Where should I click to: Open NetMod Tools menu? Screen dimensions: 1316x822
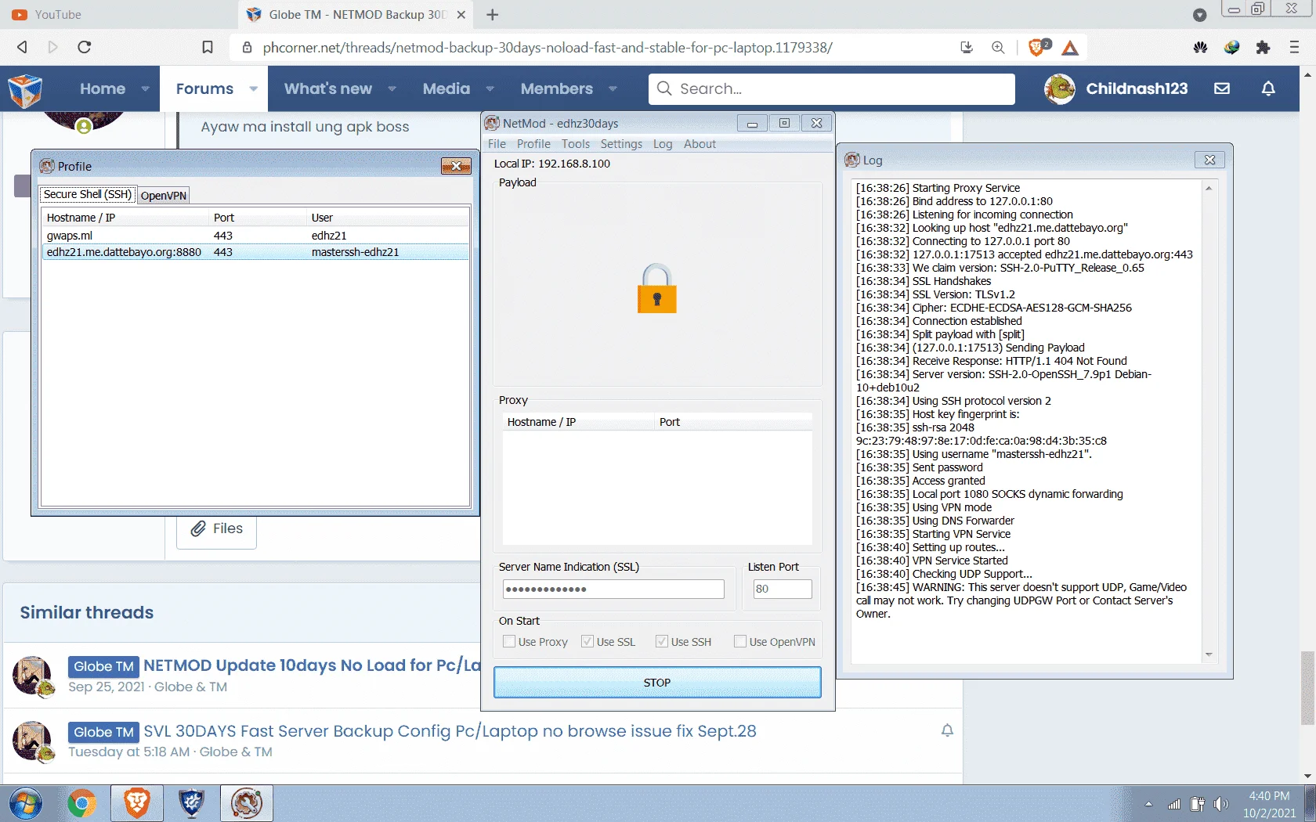(x=576, y=144)
